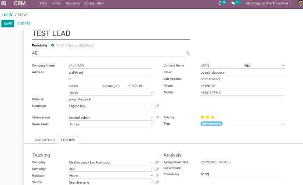Click the Website field www.lalacom.in
The height and width of the screenshot is (185, 303).
tap(111, 99)
